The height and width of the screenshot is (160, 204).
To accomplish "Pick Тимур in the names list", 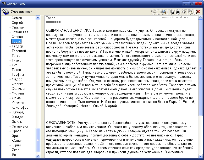I will tap(16, 60).
